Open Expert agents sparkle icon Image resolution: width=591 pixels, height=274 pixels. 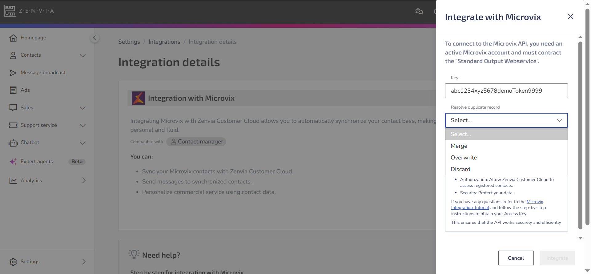tap(13, 162)
